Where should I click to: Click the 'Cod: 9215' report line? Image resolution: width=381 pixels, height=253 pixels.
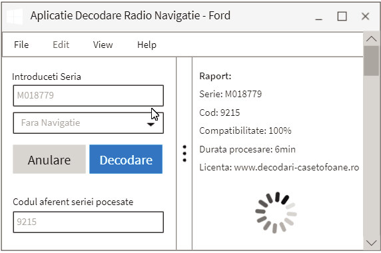[x=219, y=113]
